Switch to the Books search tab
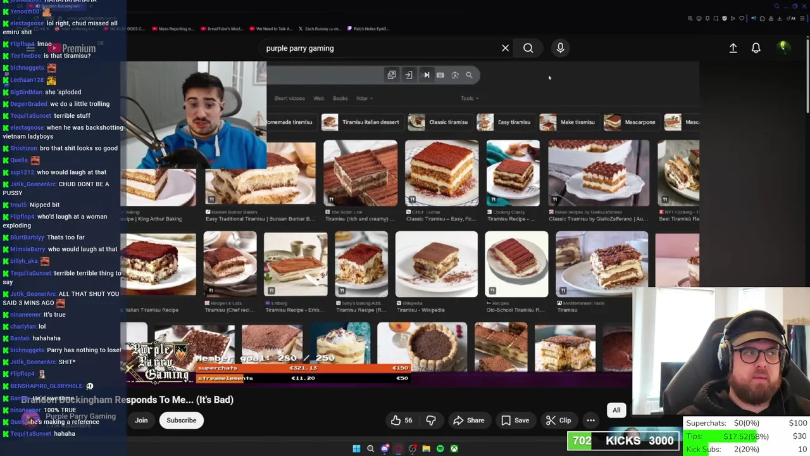This screenshot has width=810, height=456. pos(340,98)
